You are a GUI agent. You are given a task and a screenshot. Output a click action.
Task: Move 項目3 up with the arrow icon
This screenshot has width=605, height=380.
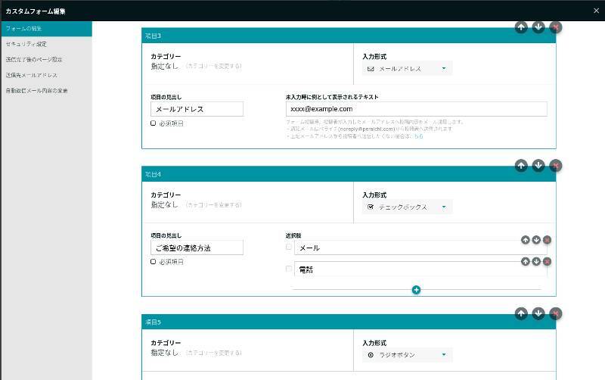(521, 27)
